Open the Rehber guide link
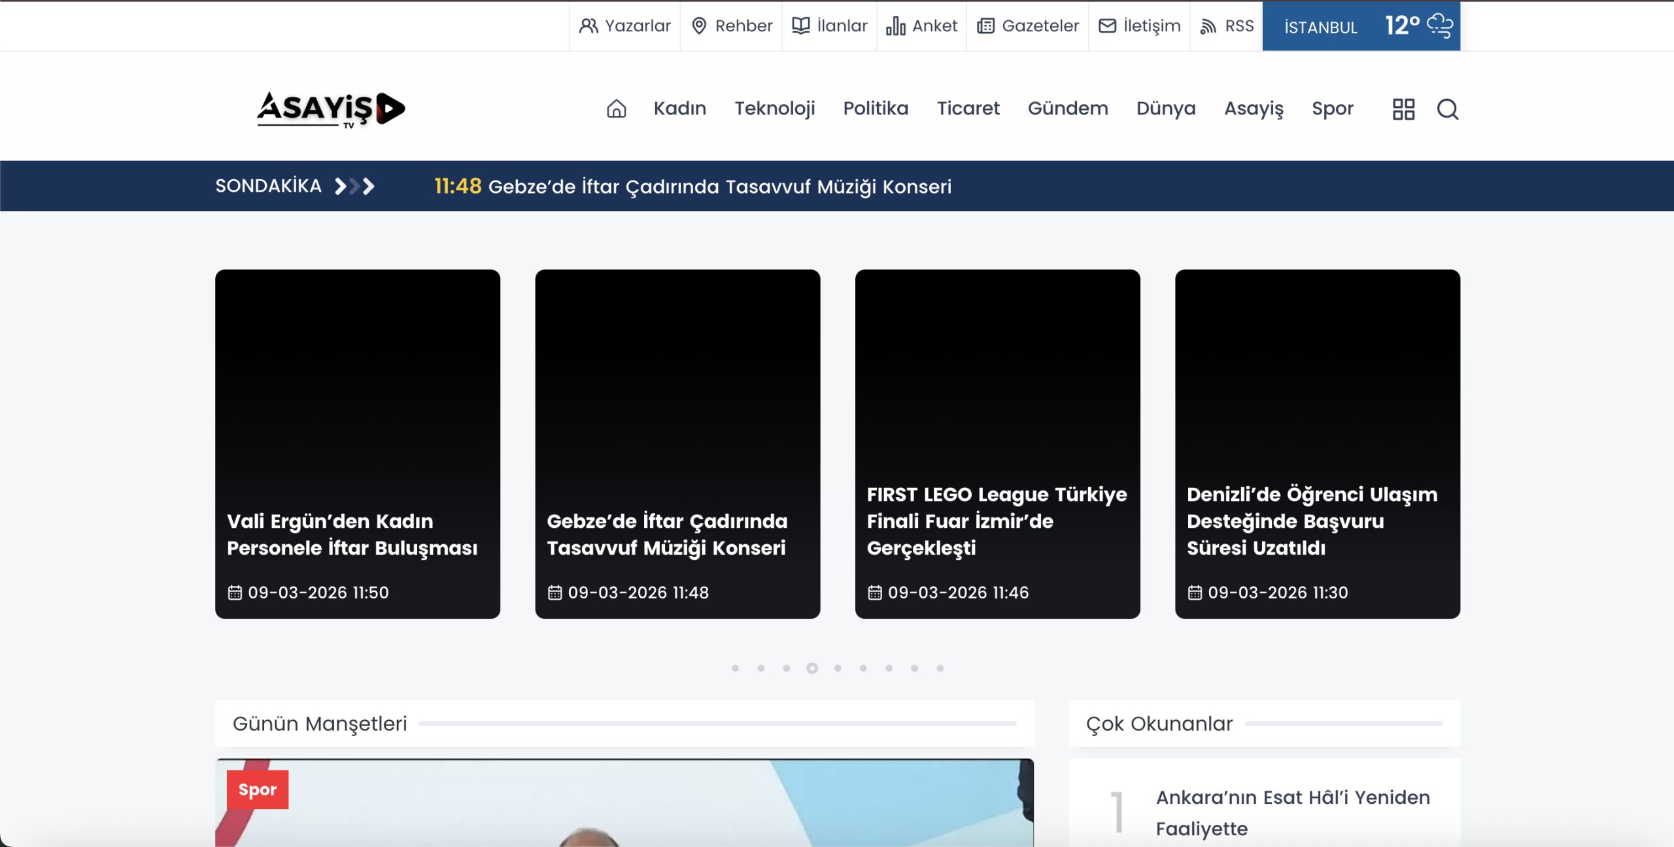1674x847 pixels. tap(732, 26)
